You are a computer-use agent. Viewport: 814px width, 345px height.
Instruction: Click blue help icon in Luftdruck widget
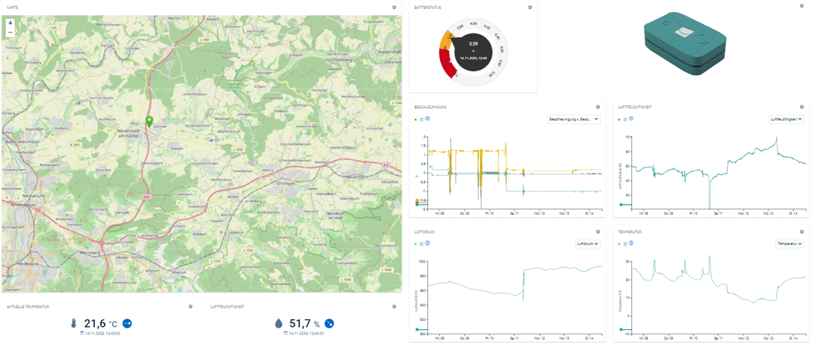point(427,243)
